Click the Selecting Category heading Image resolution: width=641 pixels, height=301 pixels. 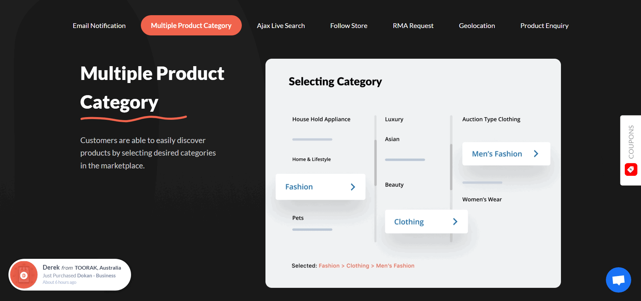coord(335,82)
